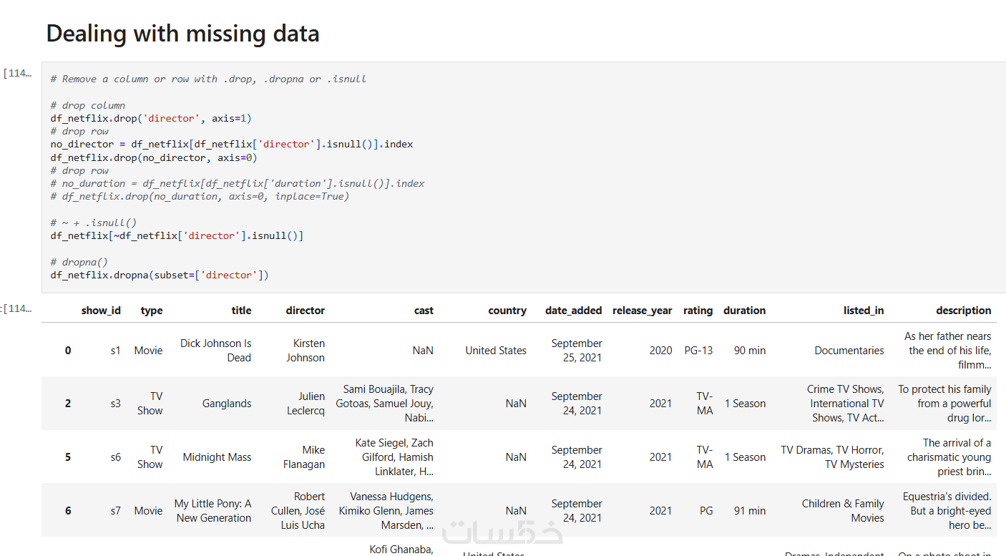Click the date_added column header
Screen dimensions: 1006x556
pos(573,311)
